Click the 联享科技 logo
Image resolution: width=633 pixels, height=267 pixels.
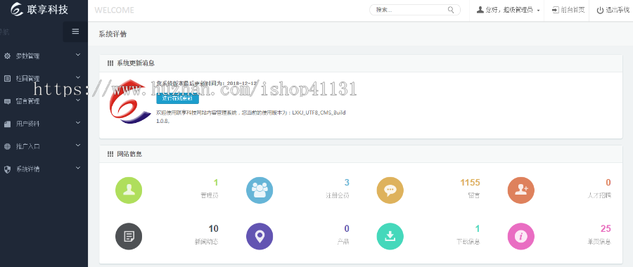coord(39,9)
